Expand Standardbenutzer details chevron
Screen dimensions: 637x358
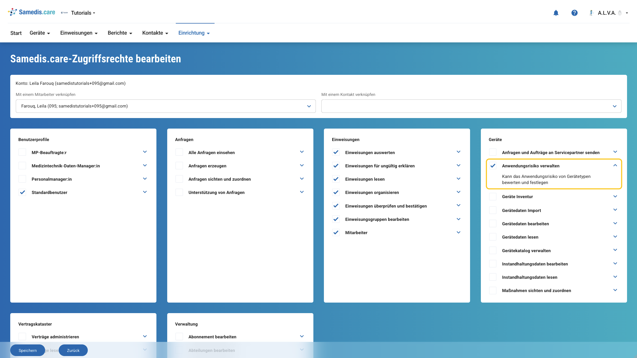coord(145,192)
